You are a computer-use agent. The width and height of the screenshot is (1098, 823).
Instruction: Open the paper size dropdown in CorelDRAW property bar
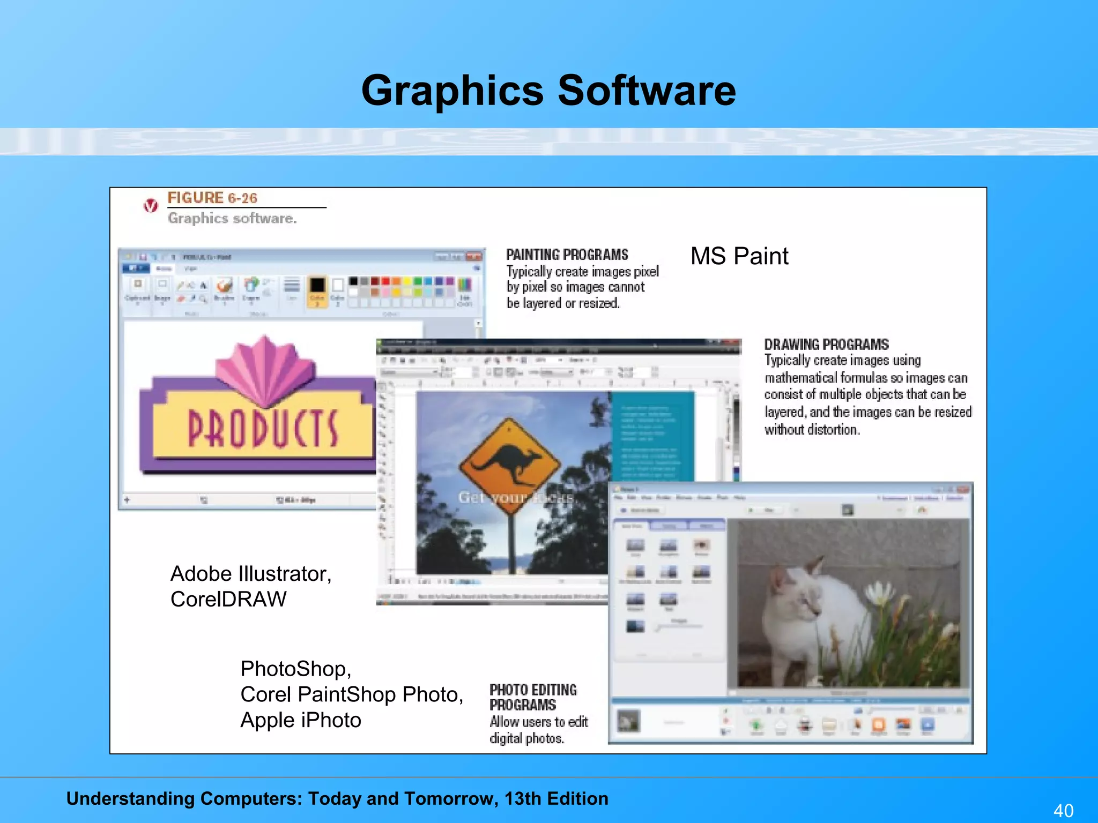(409, 372)
